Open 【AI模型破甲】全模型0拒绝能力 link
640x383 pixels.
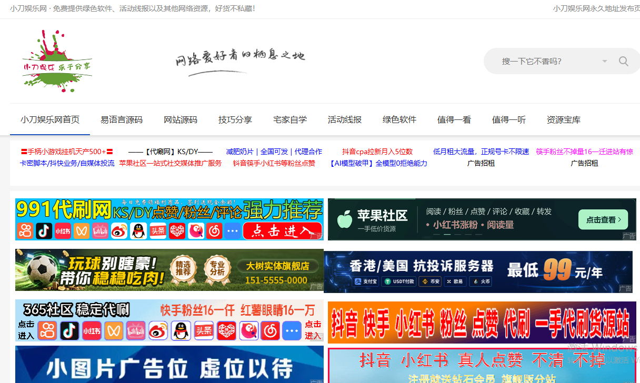[377, 163]
